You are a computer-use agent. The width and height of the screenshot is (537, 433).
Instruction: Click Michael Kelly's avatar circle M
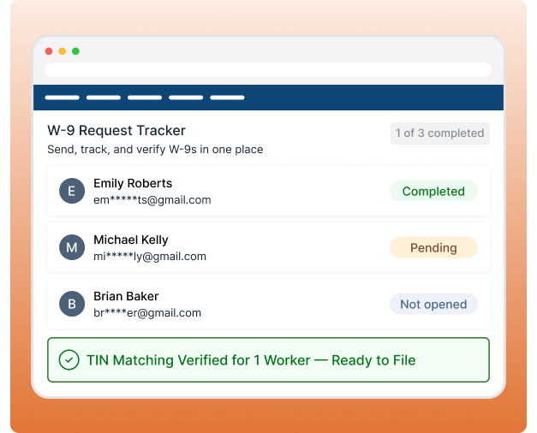point(72,247)
